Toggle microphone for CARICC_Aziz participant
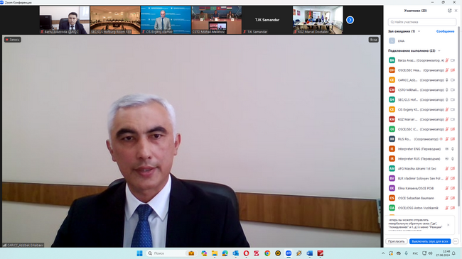The image size is (462, 259). (447, 80)
